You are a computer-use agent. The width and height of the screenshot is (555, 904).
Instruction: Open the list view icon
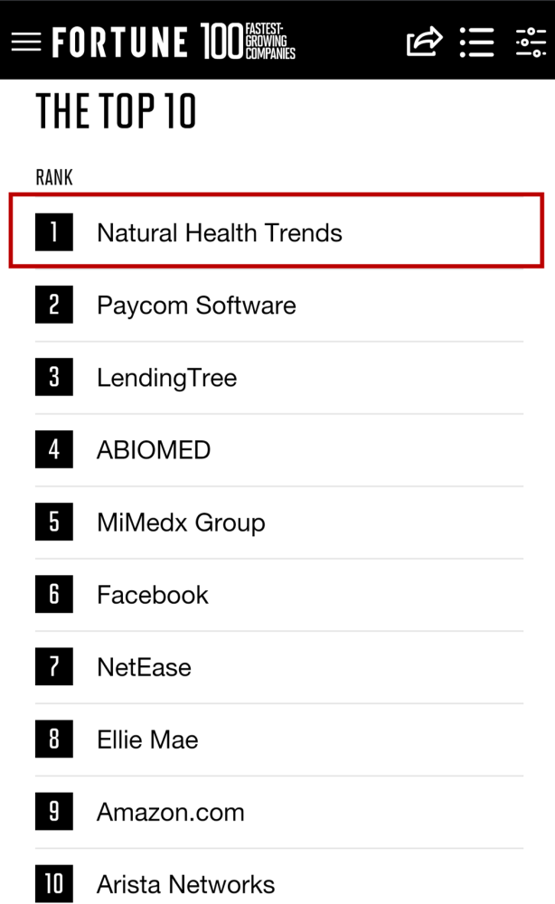[476, 42]
